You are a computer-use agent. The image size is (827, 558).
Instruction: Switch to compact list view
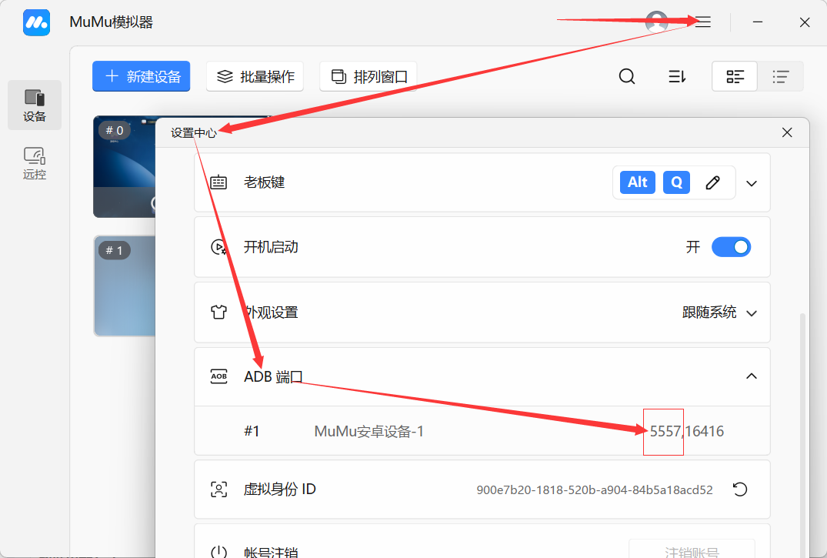click(x=781, y=76)
